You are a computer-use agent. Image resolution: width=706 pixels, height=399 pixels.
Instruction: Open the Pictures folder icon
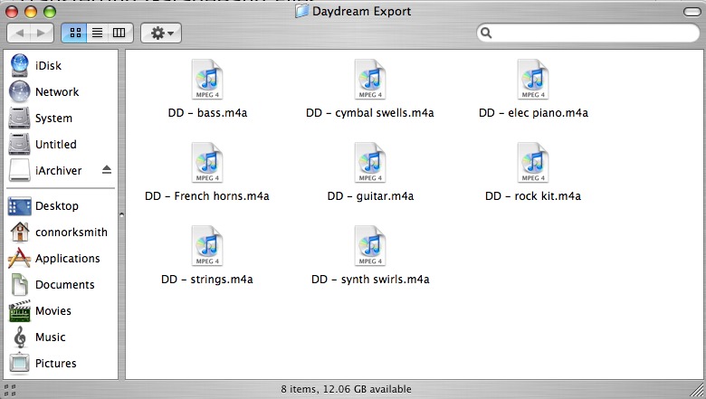tap(19, 363)
